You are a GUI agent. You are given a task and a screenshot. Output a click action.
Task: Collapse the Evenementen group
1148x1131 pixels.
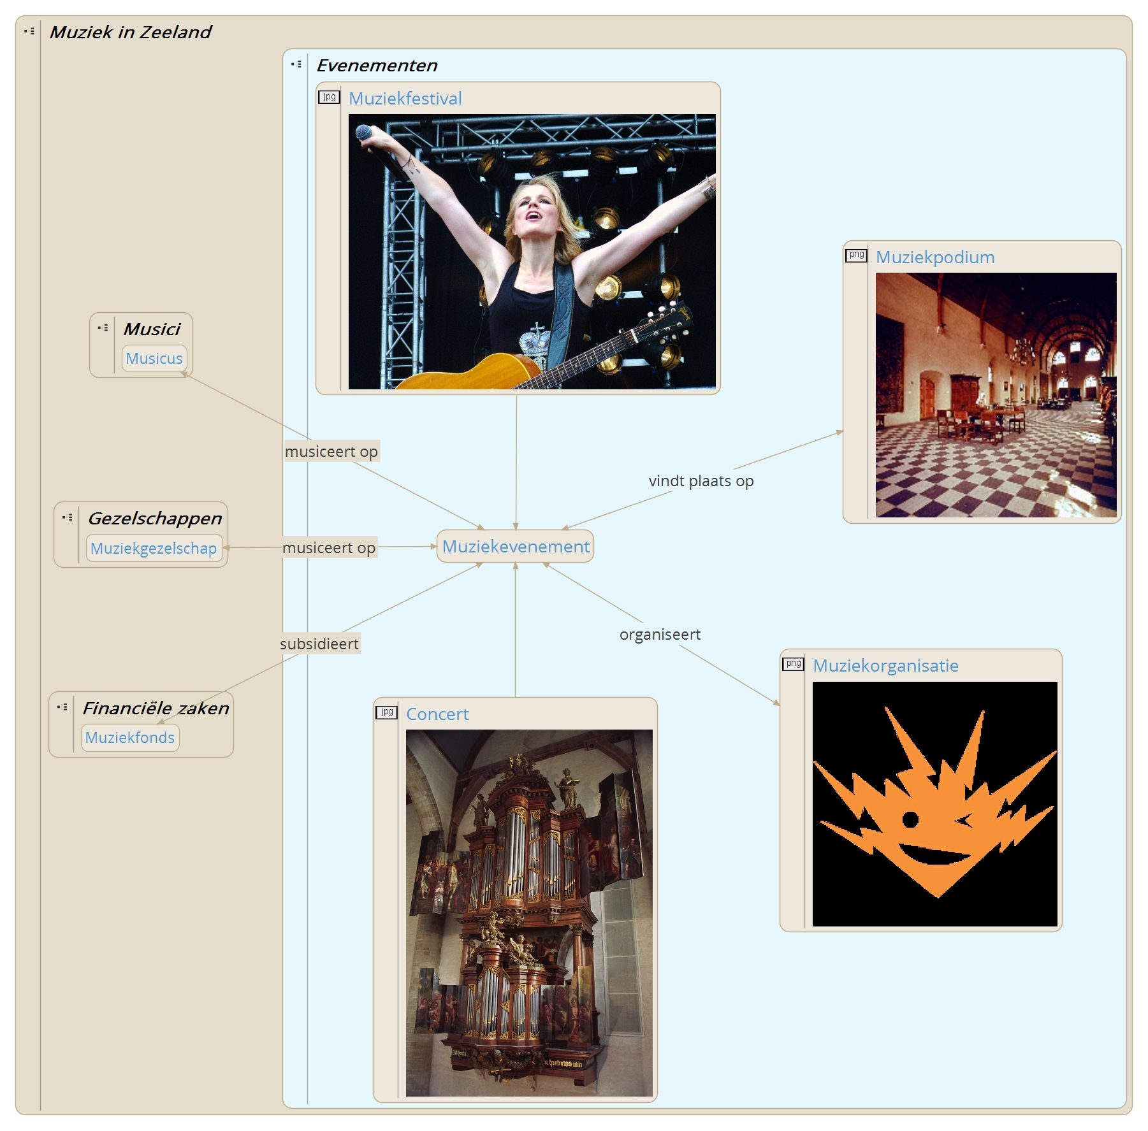point(296,64)
